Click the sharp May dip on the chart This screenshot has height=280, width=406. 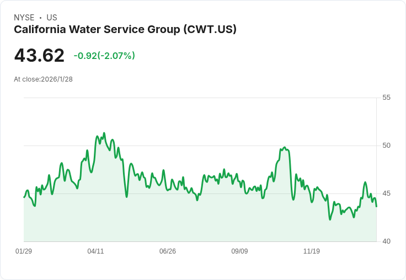click(x=127, y=197)
